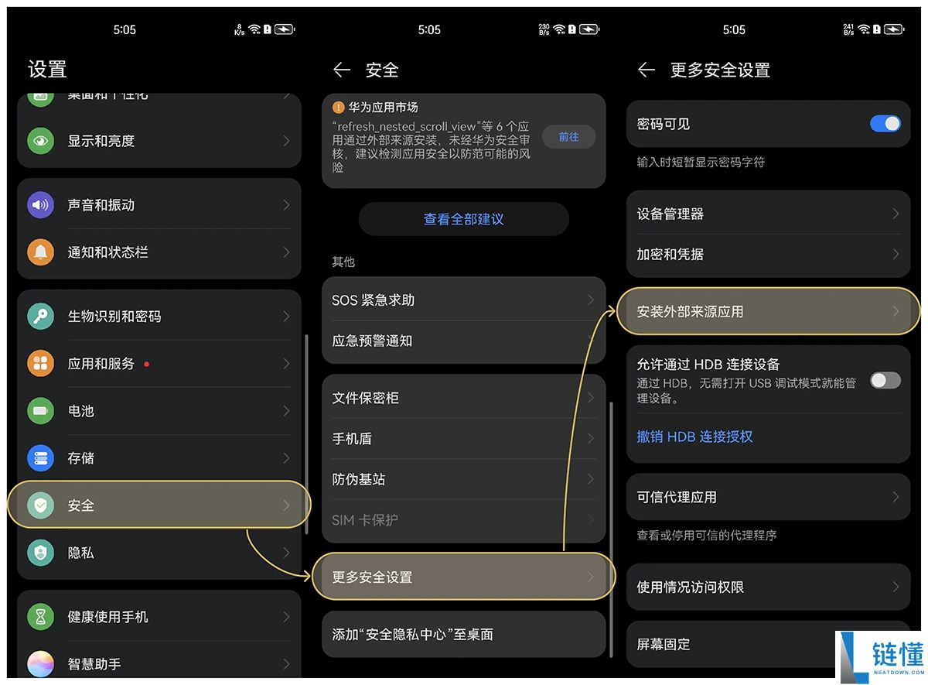The image size is (928, 685).
Task: Select the 安全 shield icon in settings list
Action: click(x=41, y=504)
